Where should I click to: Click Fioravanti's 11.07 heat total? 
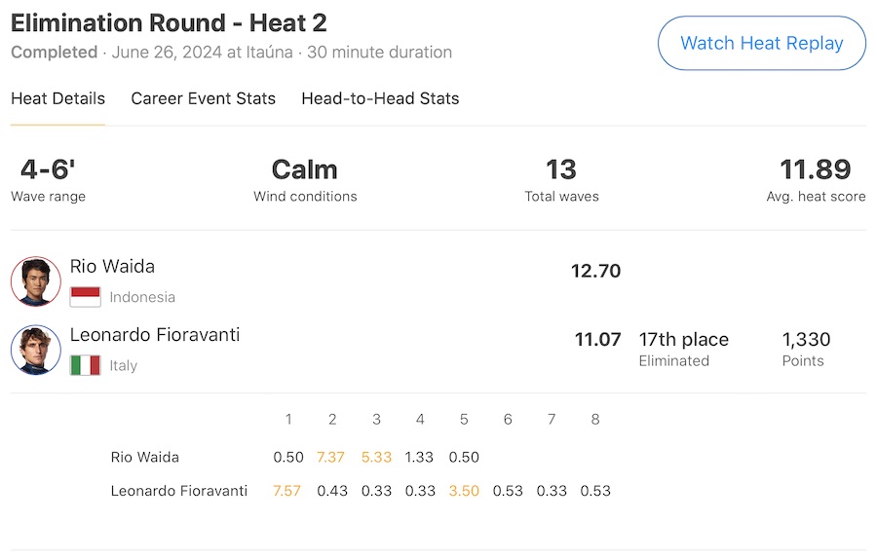[597, 339]
